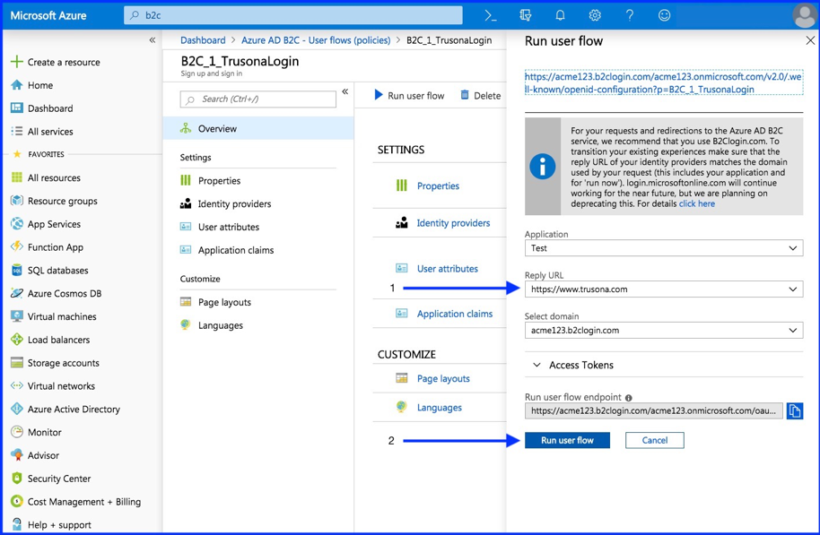Click the Load balancers diamond icon
Screen dimensions: 820x535
[x=17, y=340]
